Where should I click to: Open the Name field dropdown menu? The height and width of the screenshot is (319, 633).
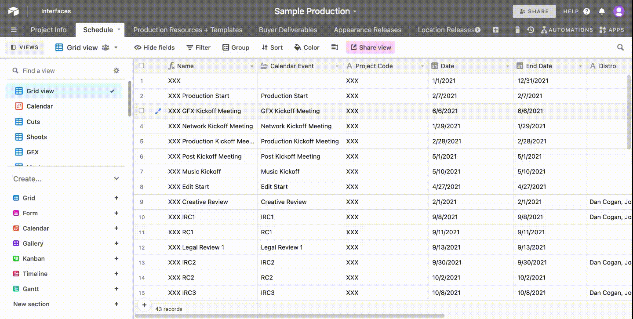(x=251, y=65)
